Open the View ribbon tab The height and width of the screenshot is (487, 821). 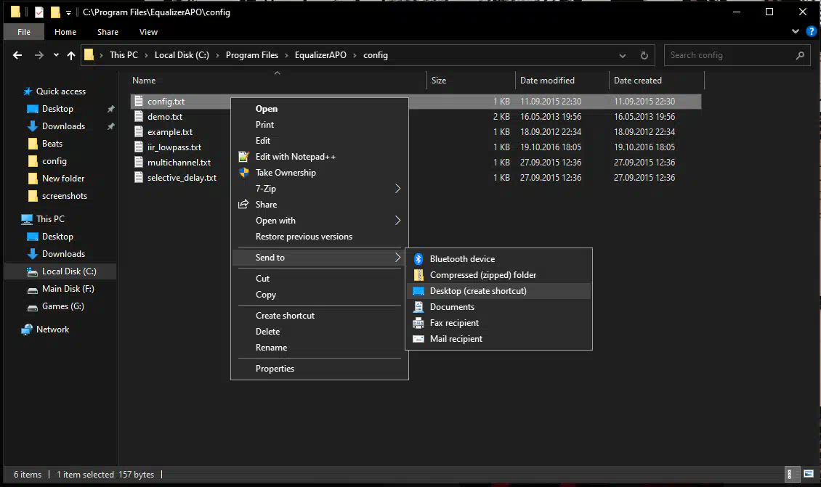pyautogui.click(x=149, y=32)
